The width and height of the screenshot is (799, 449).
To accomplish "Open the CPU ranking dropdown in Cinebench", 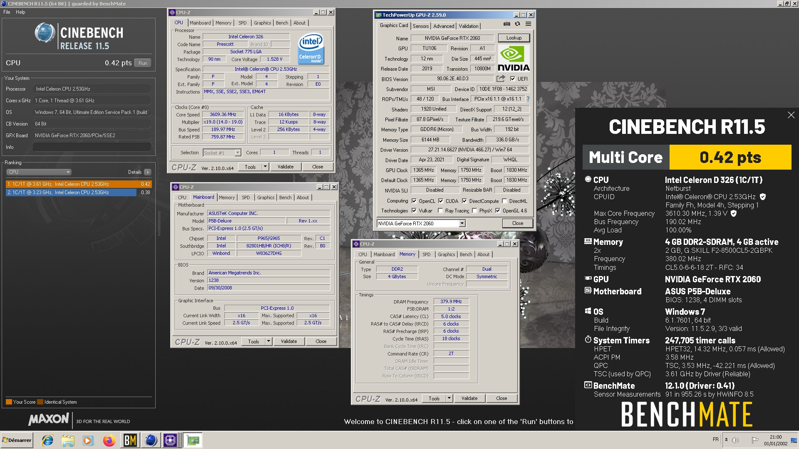I will click(39, 172).
